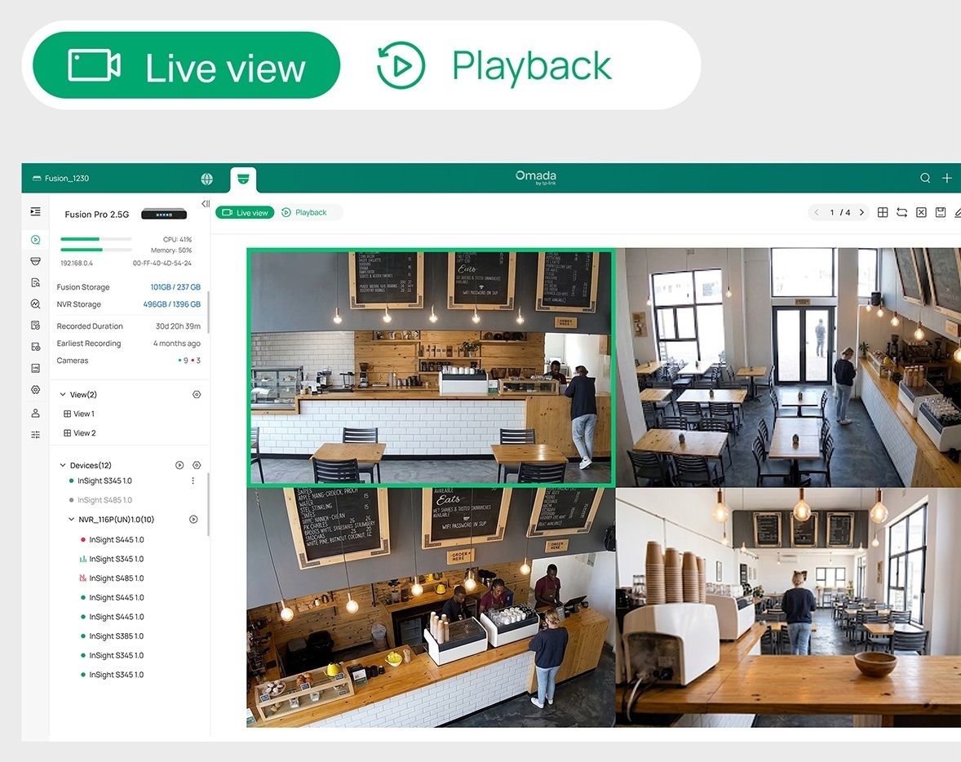Screen dimensions: 961x762
Task: Open the dome camera icon in the sidebar
Action: coord(36,261)
